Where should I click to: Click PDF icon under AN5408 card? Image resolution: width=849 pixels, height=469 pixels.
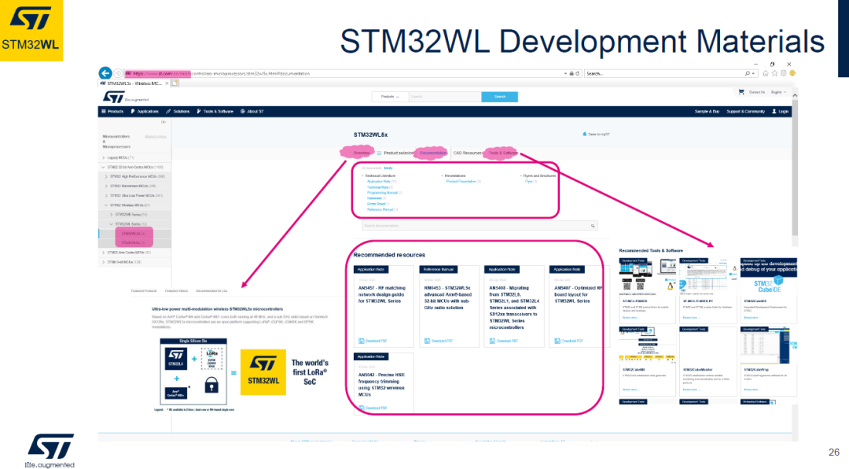tap(492, 341)
